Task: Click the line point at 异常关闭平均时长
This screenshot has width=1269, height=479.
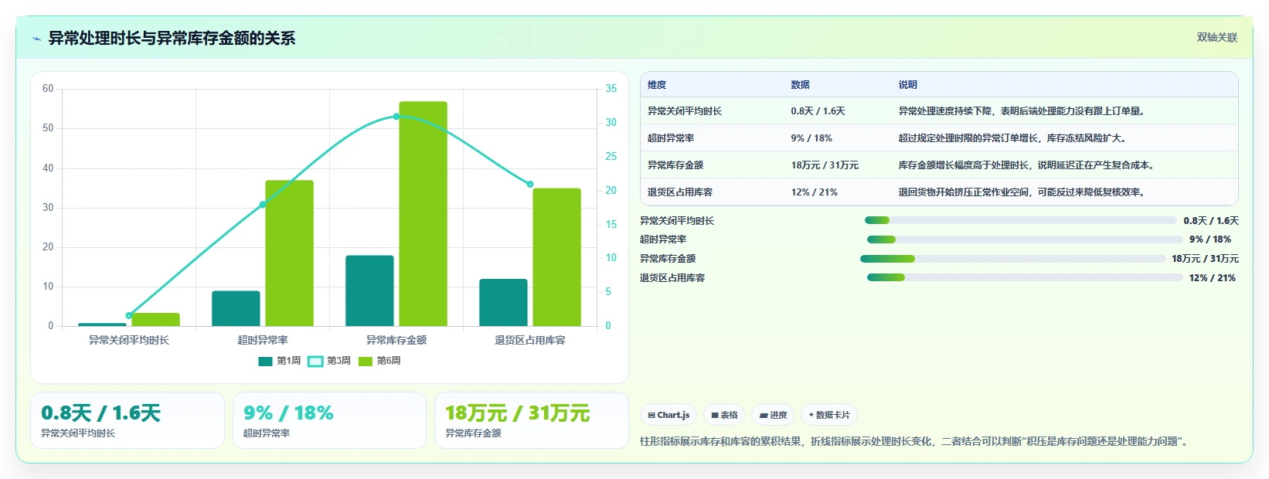Action: (129, 315)
